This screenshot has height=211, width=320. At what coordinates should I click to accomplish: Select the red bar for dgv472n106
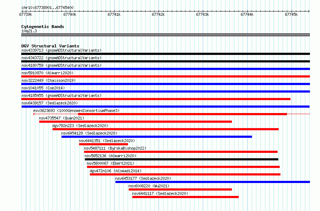[185, 174]
